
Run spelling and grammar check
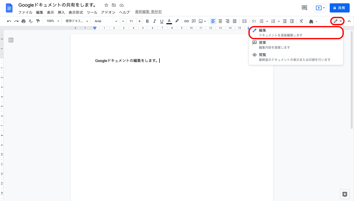[31, 21]
